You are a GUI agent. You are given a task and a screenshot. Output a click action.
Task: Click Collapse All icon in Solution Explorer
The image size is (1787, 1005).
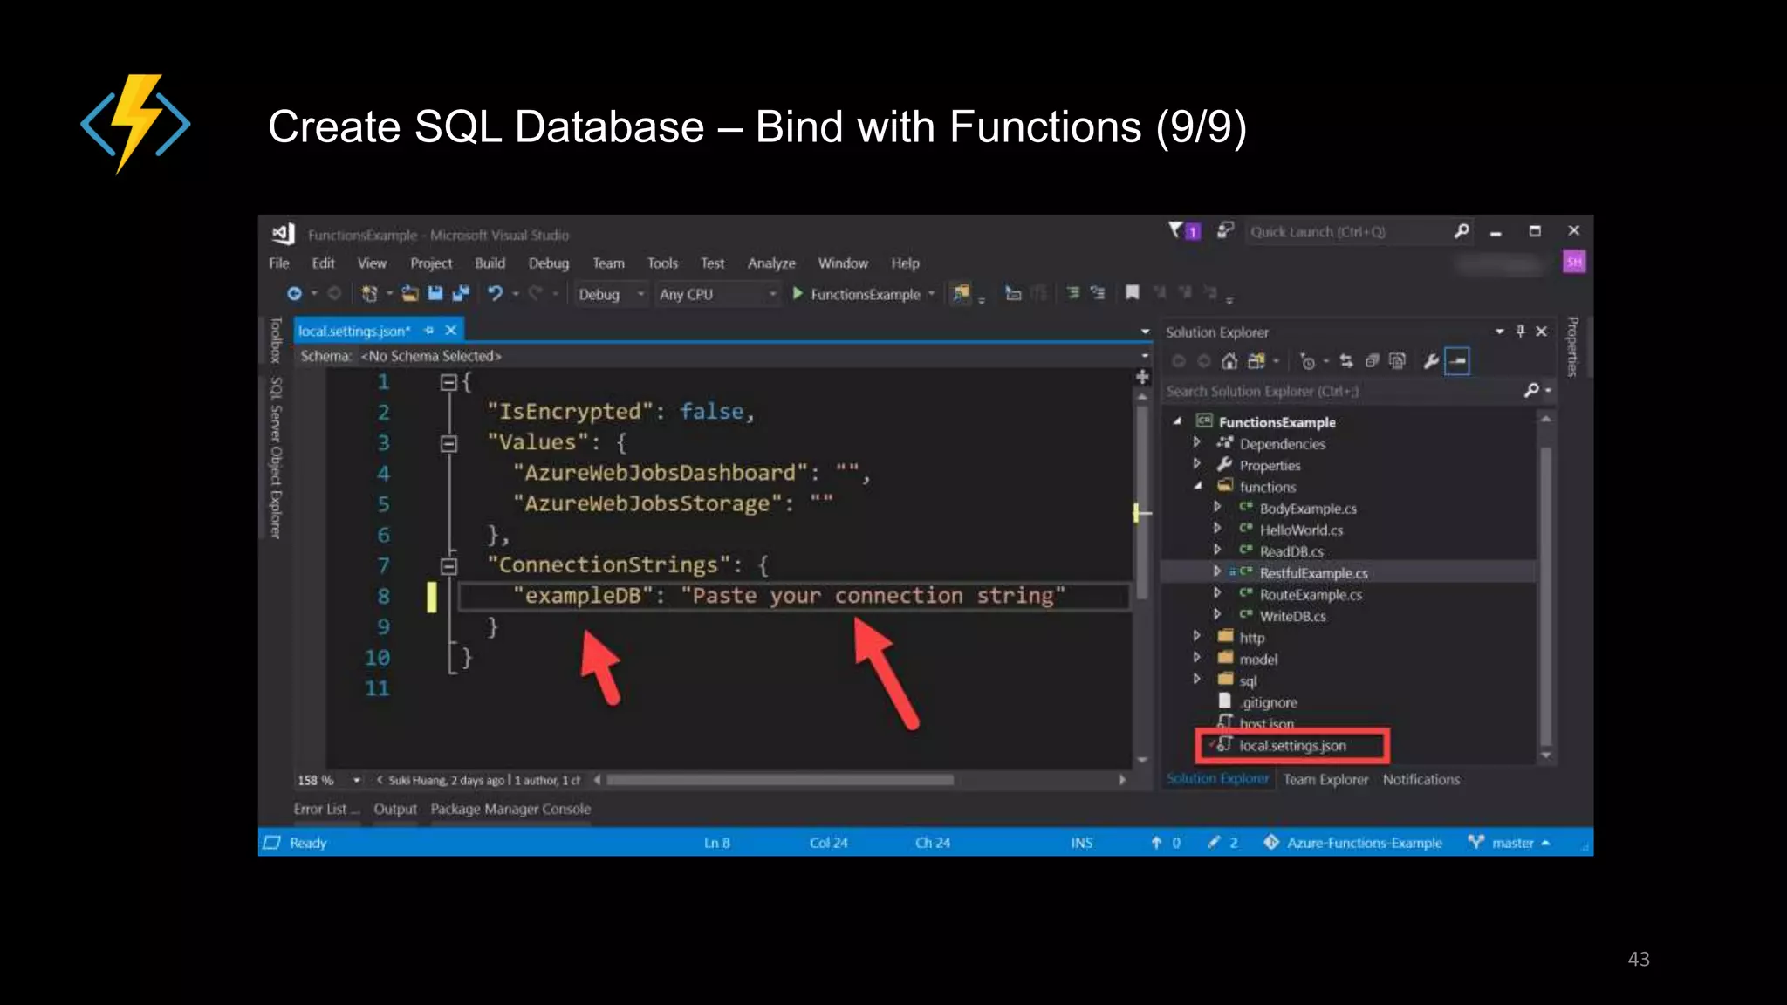pyautogui.click(x=1372, y=361)
